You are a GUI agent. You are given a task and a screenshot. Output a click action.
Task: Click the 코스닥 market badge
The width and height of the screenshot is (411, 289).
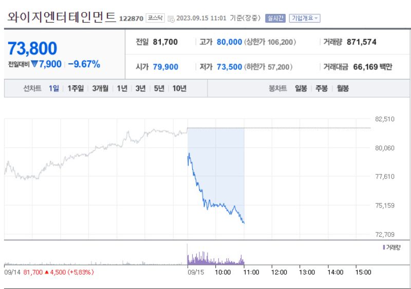click(x=155, y=18)
